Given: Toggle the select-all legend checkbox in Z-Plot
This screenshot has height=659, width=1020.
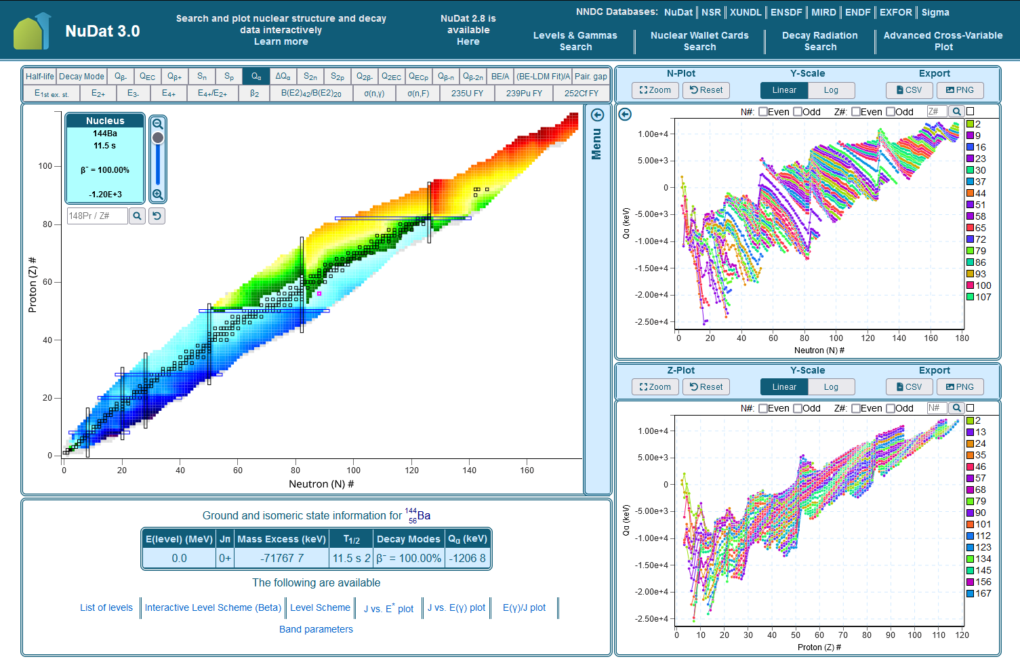Looking at the screenshot, I should (971, 407).
